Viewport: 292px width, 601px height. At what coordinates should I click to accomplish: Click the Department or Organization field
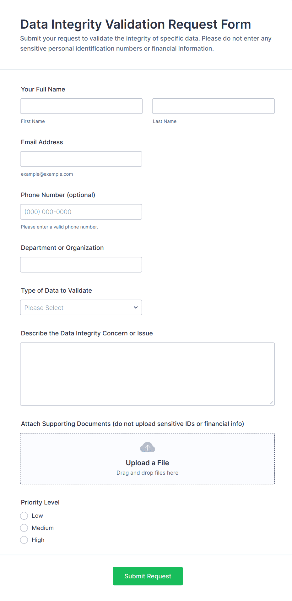point(81,265)
